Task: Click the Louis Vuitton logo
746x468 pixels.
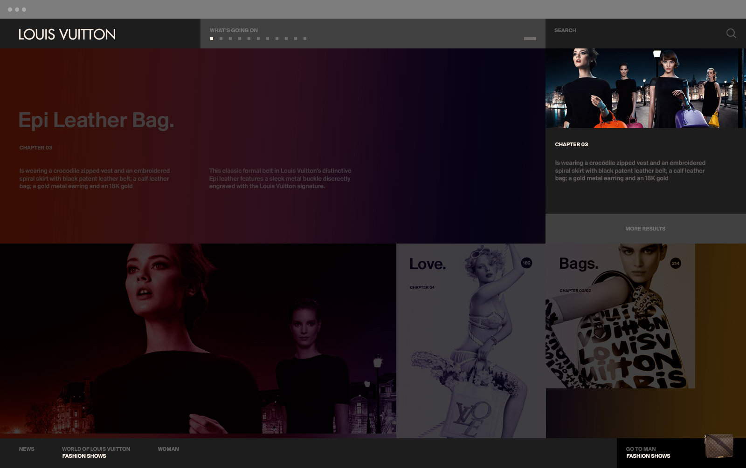Action: 67,34
